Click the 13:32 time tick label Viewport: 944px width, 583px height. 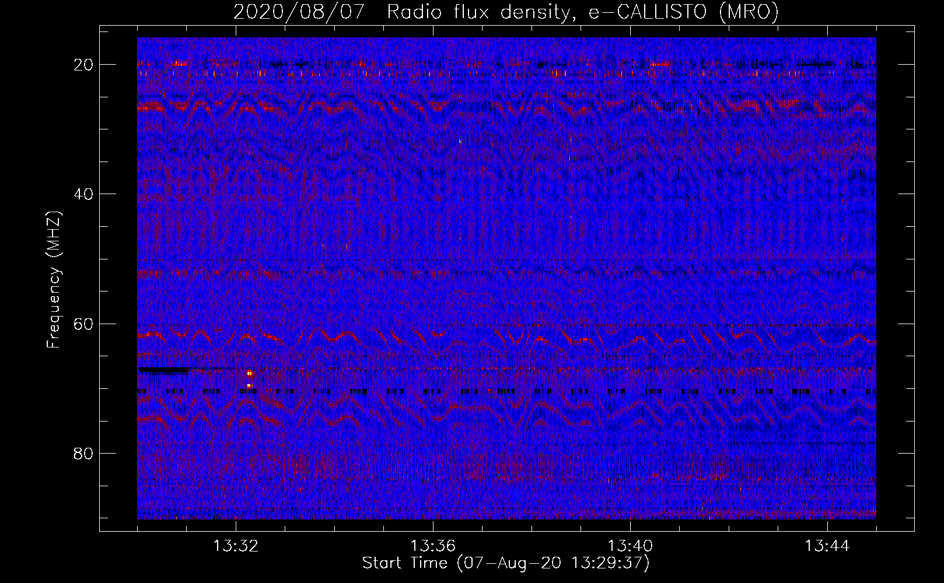[x=236, y=546]
